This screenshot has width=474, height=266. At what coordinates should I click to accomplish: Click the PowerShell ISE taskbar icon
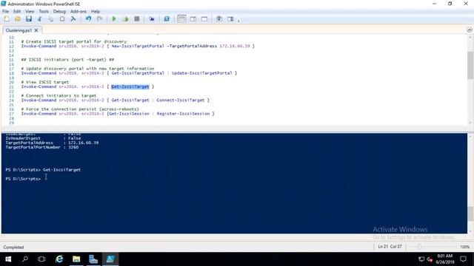pyautogui.click(x=110, y=259)
